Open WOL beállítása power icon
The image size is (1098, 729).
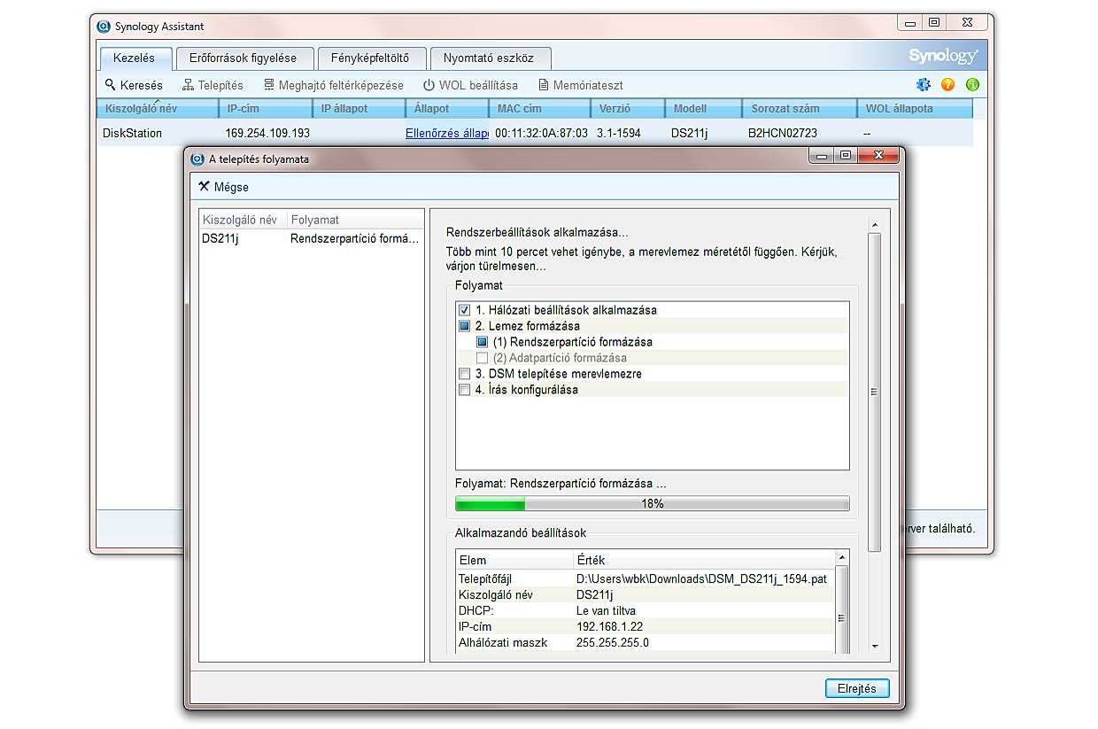point(429,85)
